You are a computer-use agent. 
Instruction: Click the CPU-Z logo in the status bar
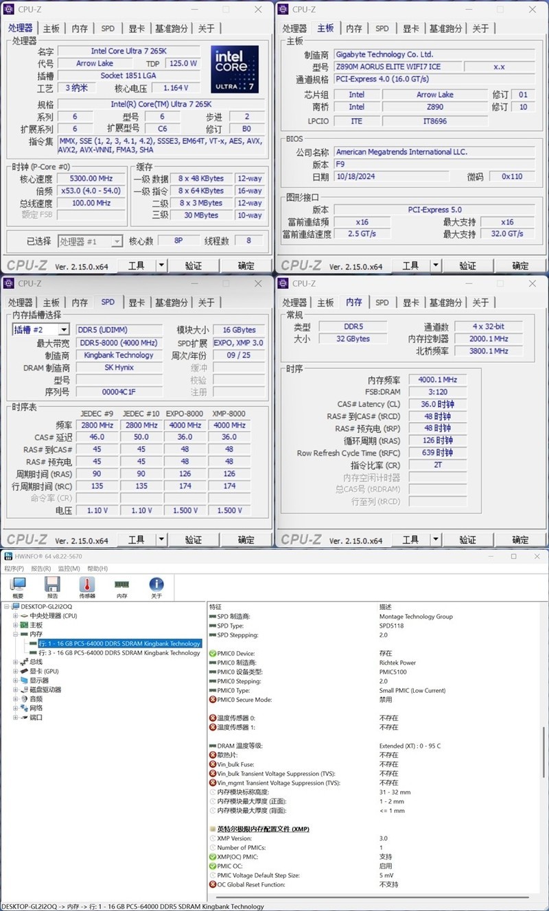[26, 265]
